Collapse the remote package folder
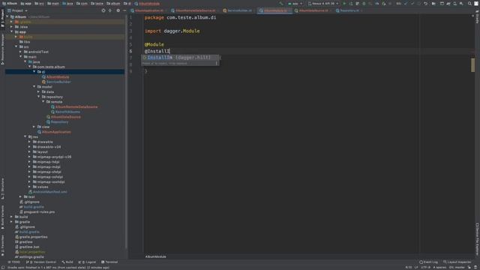Screen dimensions: 480x270 click(43, 102)
